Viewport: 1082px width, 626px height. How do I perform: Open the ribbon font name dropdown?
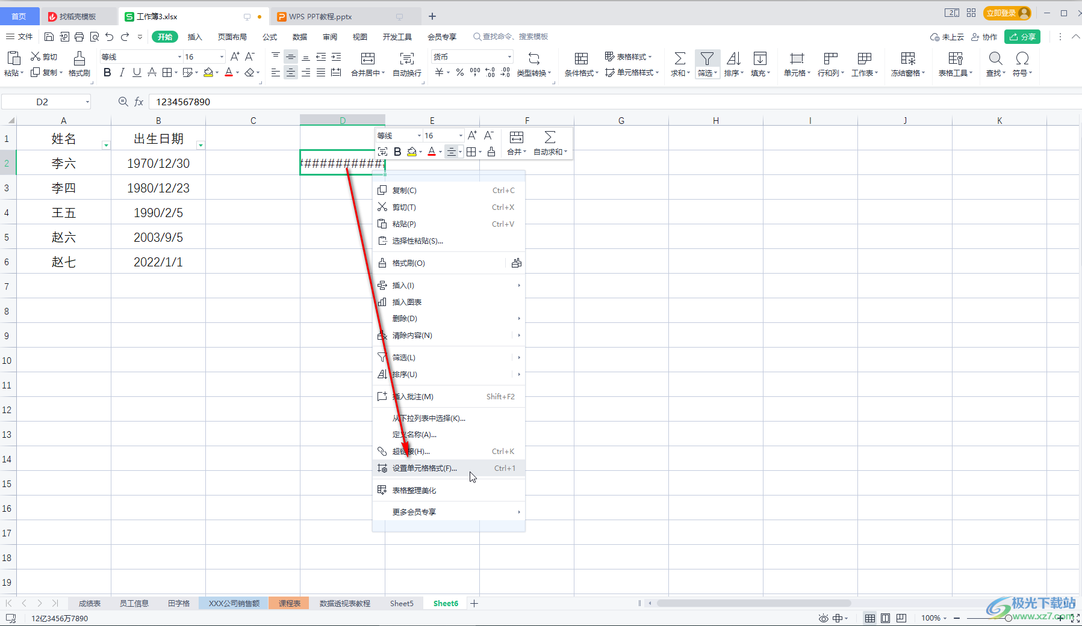coord(179,57)
